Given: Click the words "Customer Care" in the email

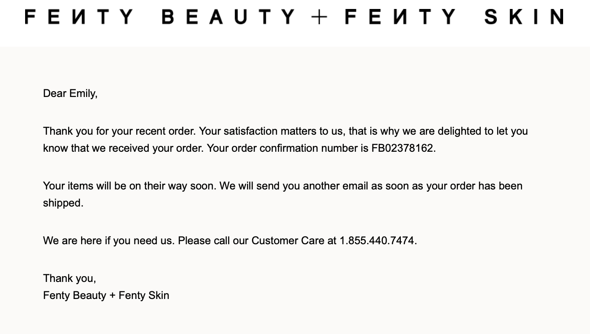Looking at the screenshot, I should point(287,241).
